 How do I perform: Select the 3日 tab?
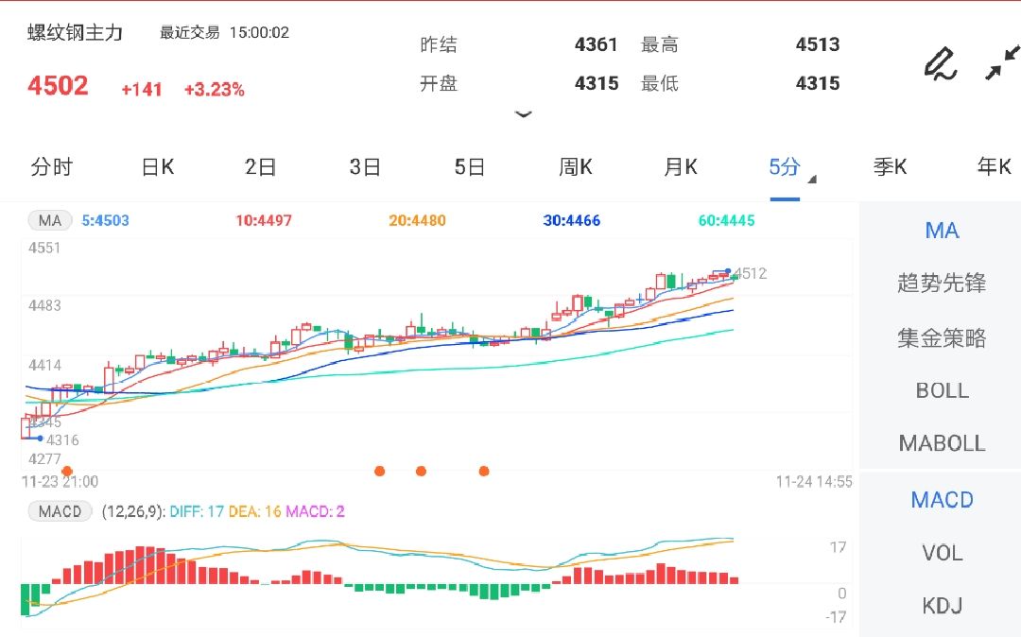(365, 167)
